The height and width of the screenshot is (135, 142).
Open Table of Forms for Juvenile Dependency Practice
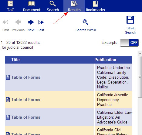coord(26,100)
